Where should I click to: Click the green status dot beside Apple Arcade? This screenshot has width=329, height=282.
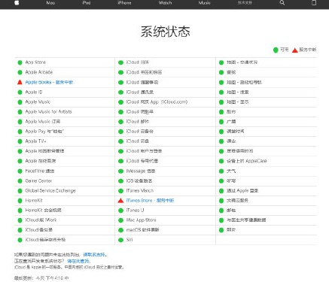click(20, 72)
